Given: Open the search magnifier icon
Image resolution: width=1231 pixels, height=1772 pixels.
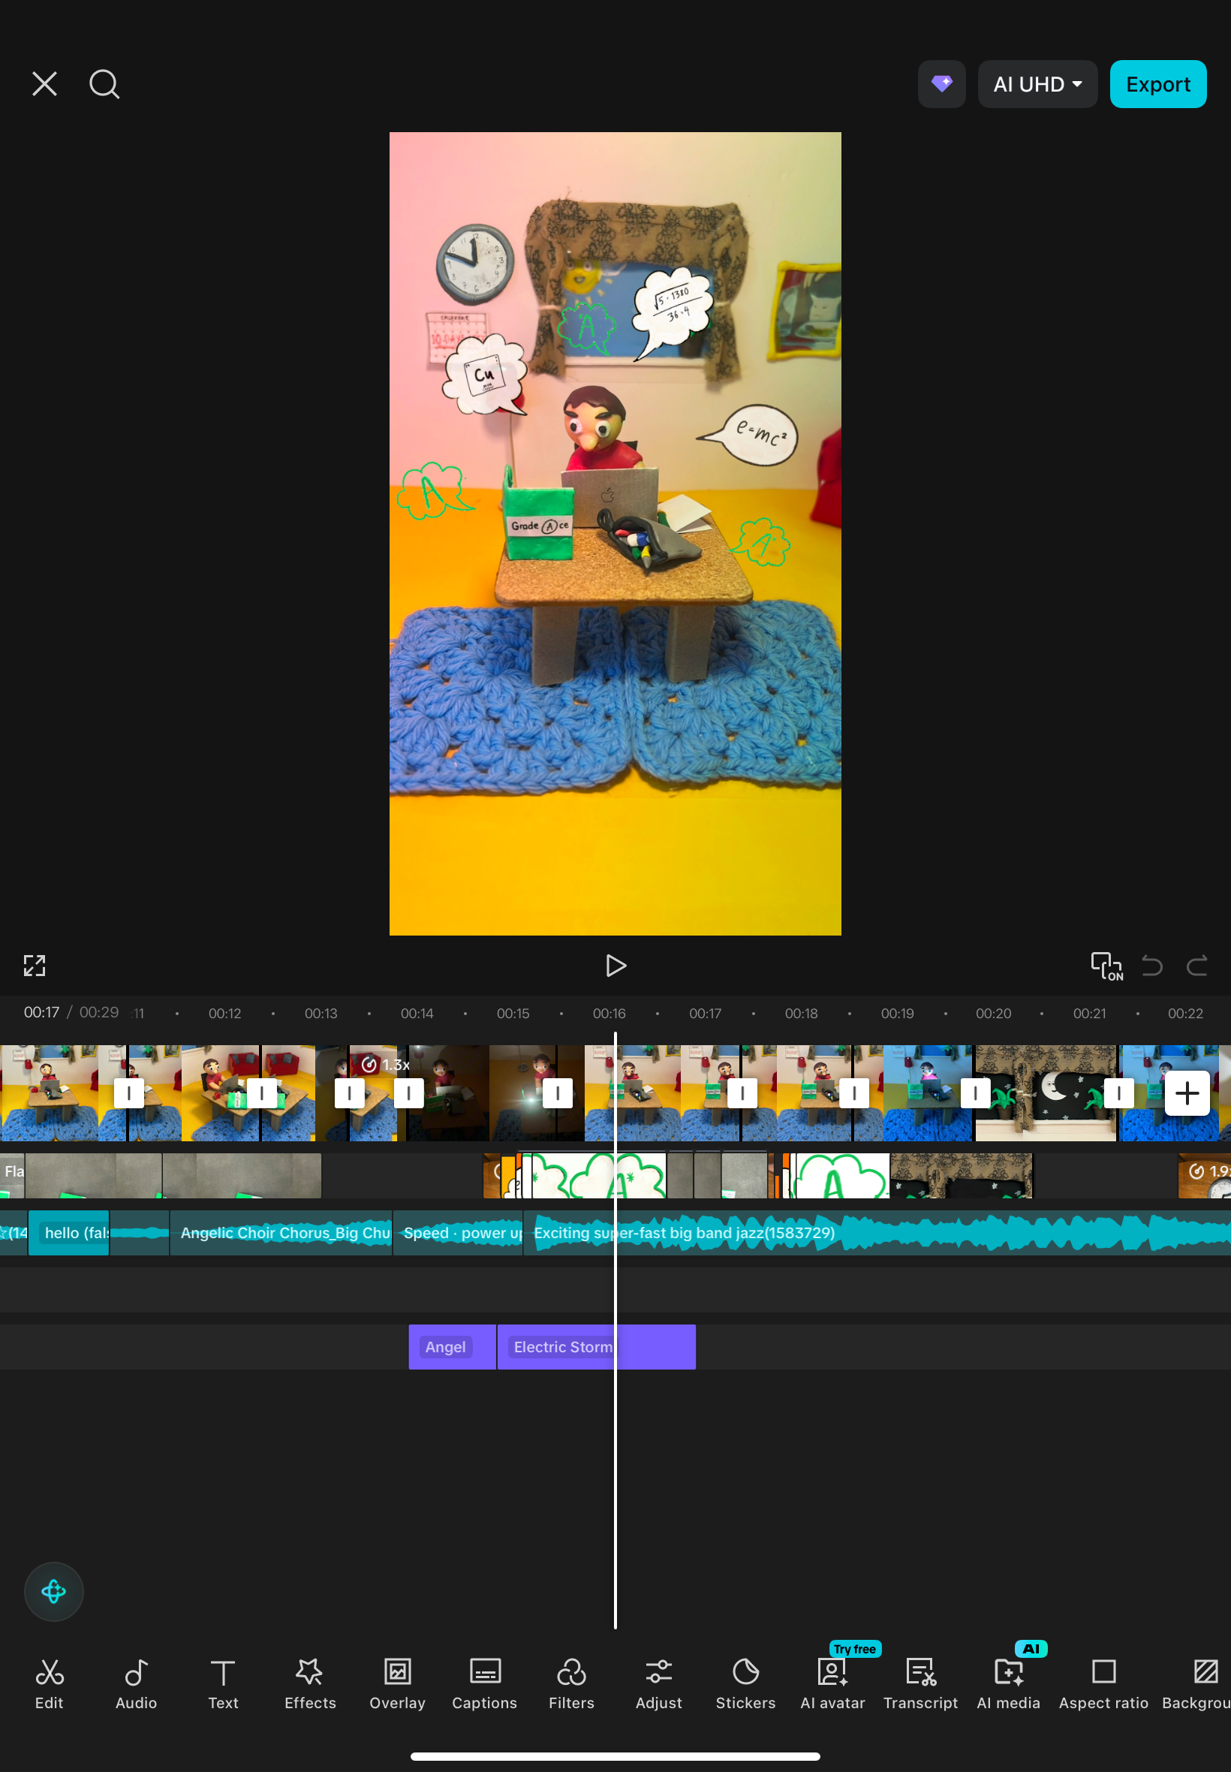Looking at the screenshot, I should tap(104, 84).
